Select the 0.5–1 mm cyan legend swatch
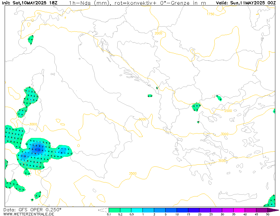Image resolution: width=280 pixels, height=216 pixels. pyautogui.click(x=137, y=210)
